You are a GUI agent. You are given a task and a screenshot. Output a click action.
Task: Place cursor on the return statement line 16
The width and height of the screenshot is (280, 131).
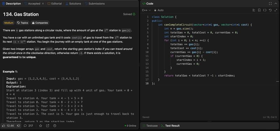(x=199, y=76)
